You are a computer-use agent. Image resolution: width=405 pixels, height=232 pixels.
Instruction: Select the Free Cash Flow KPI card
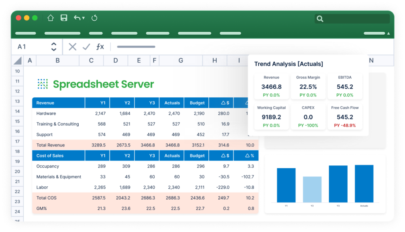click(x=345, y=117)
